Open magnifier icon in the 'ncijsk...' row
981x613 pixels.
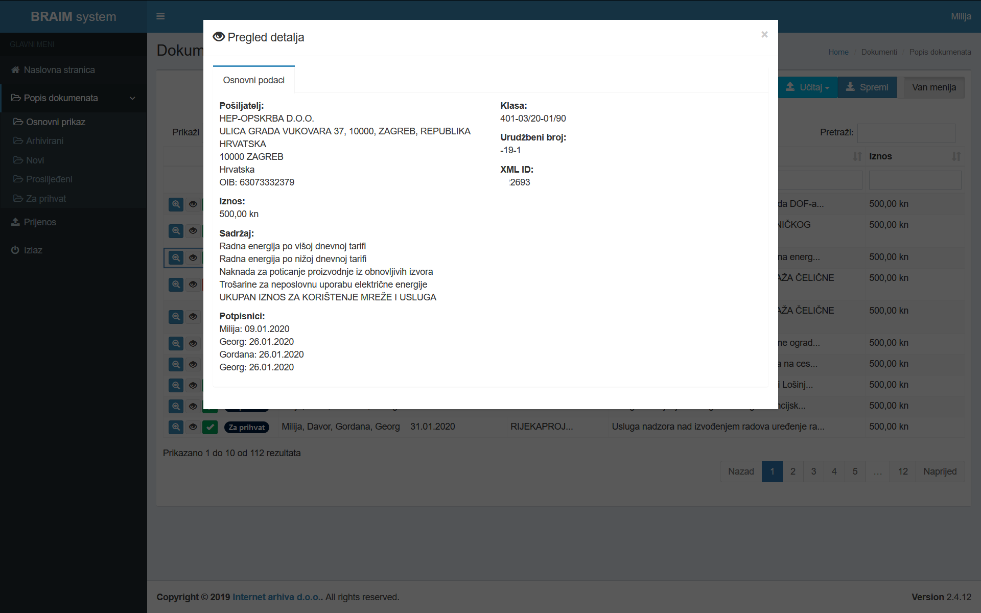click(176, 406)
